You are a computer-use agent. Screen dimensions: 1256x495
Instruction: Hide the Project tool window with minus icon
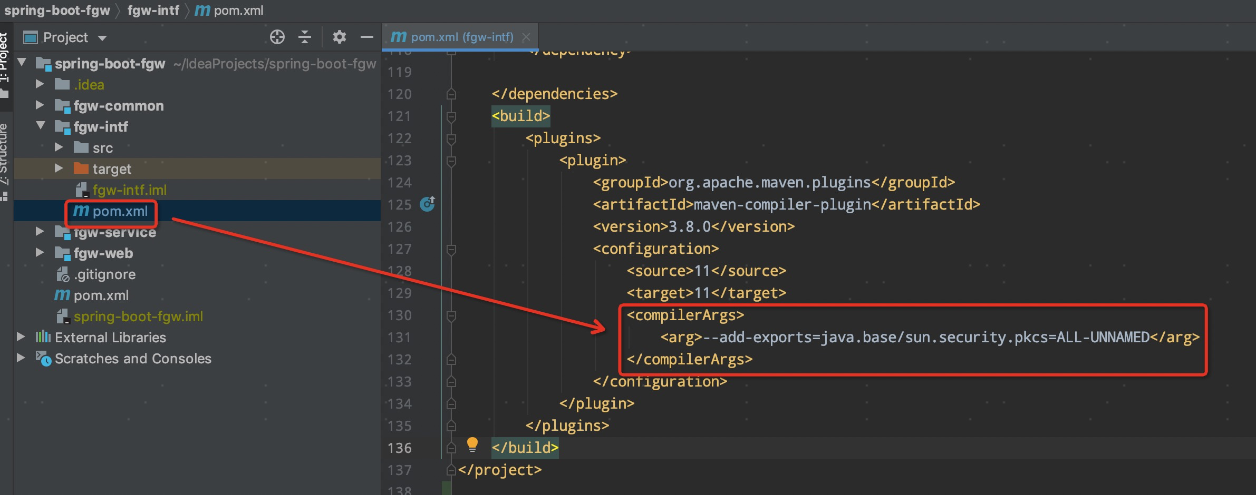[x=368, y=37]
